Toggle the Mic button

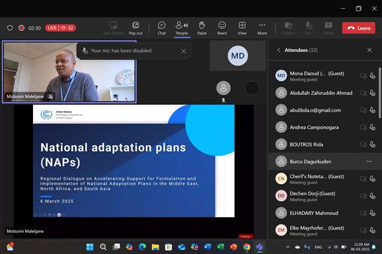coord(309,28)
